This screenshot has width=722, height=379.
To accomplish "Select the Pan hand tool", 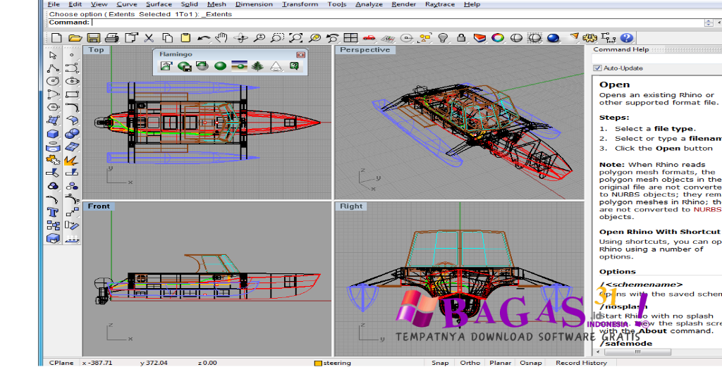I will tap(222, 38).
